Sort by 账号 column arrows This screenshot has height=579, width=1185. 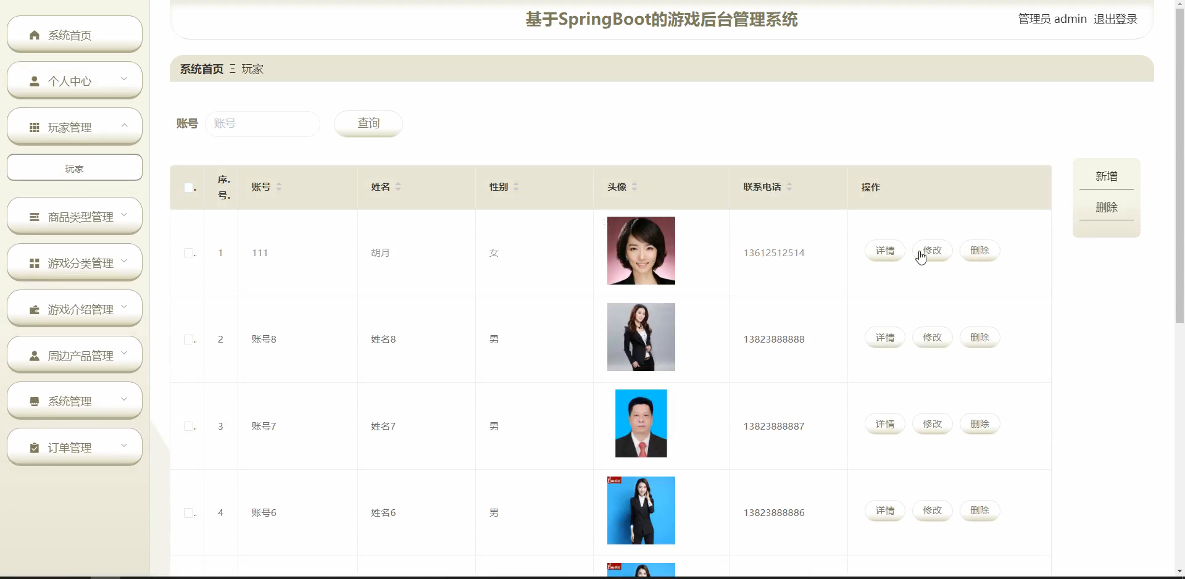pos(279,186)
